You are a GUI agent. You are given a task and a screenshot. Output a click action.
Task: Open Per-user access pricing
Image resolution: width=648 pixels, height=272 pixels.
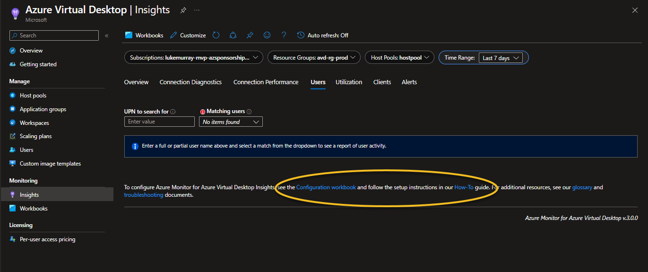(x=47, y=239)
